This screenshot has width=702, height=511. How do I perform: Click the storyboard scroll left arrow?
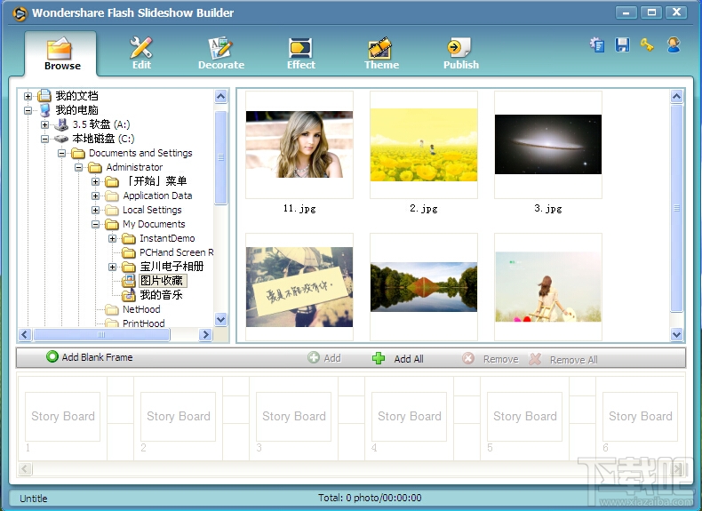[25, 469]
